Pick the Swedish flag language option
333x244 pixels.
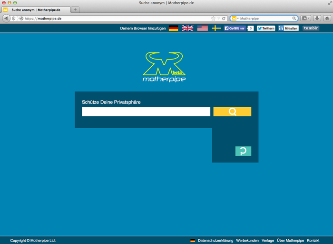click(x=216, y=28)
